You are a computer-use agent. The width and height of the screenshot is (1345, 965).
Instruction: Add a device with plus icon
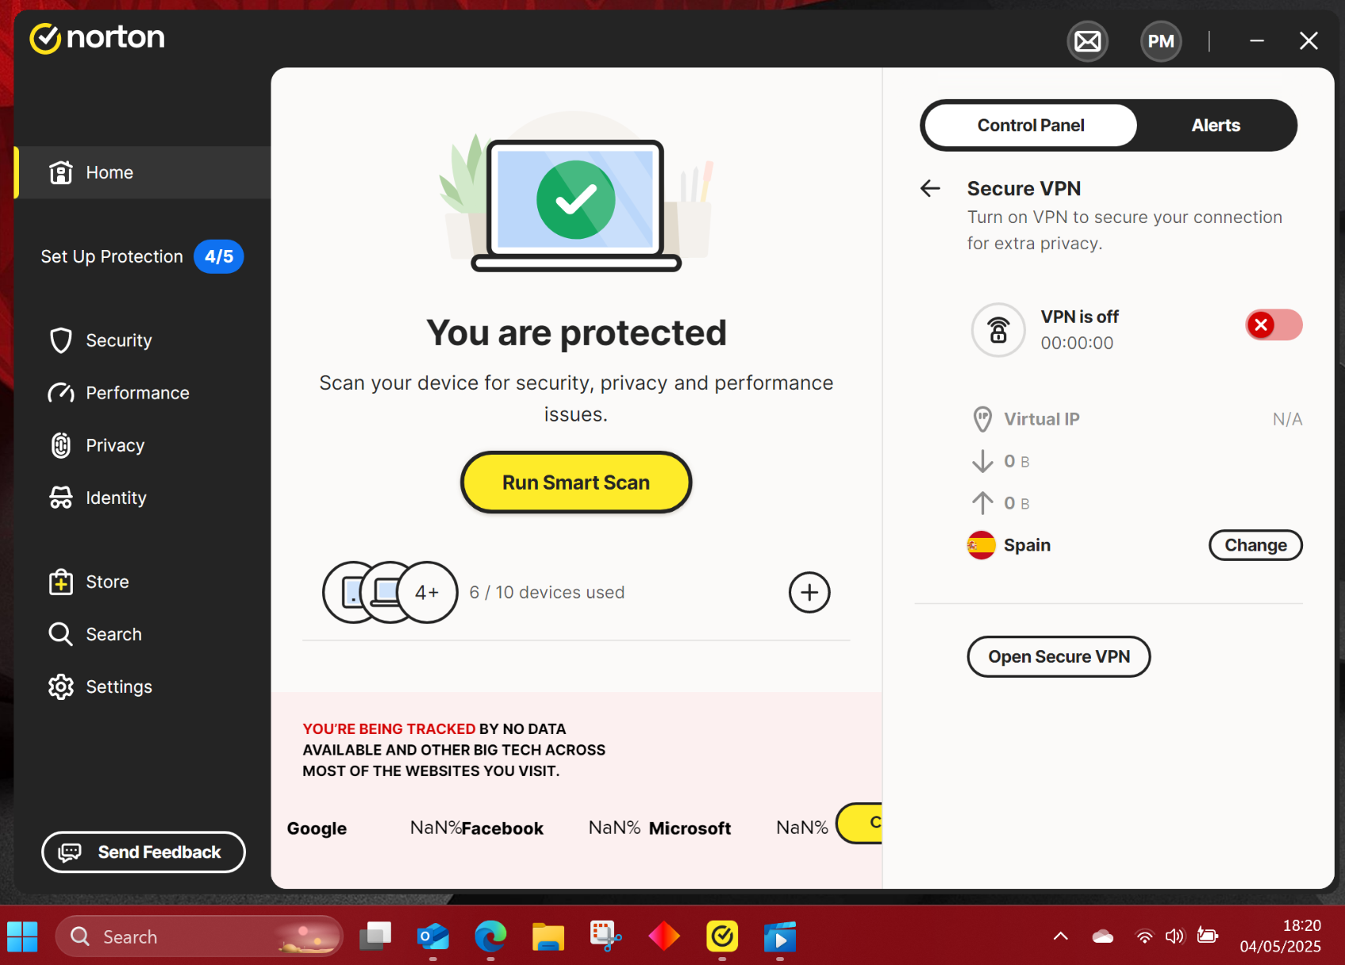pos(809,592)
